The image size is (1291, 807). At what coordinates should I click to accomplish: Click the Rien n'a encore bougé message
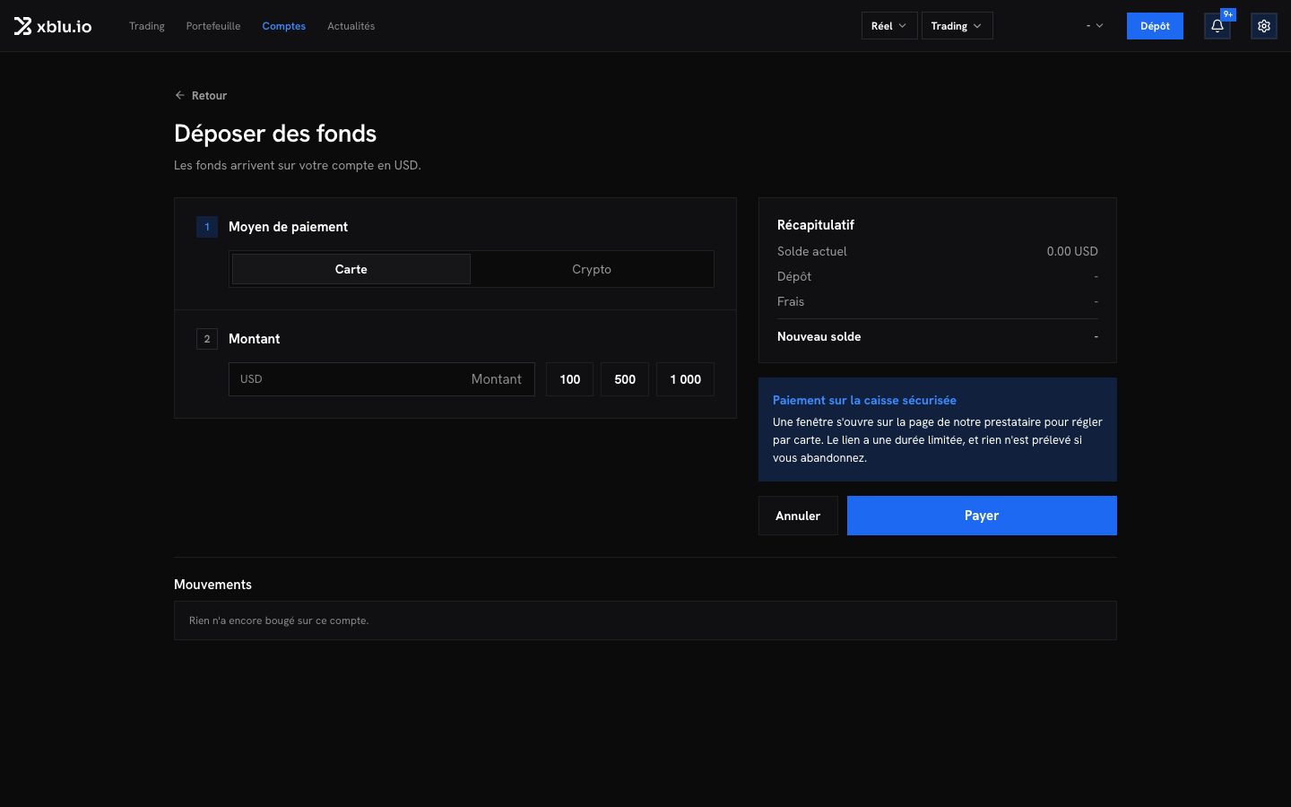(x=279, y=620)
